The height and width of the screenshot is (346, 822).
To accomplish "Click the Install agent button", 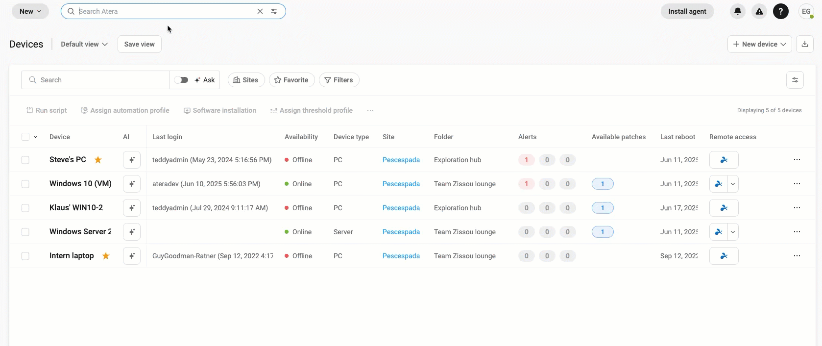I will tap(687, 11).
